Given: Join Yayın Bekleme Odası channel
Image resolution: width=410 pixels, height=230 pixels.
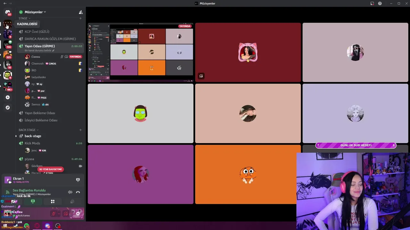Looking at the screenshot, I should [50, 113].
